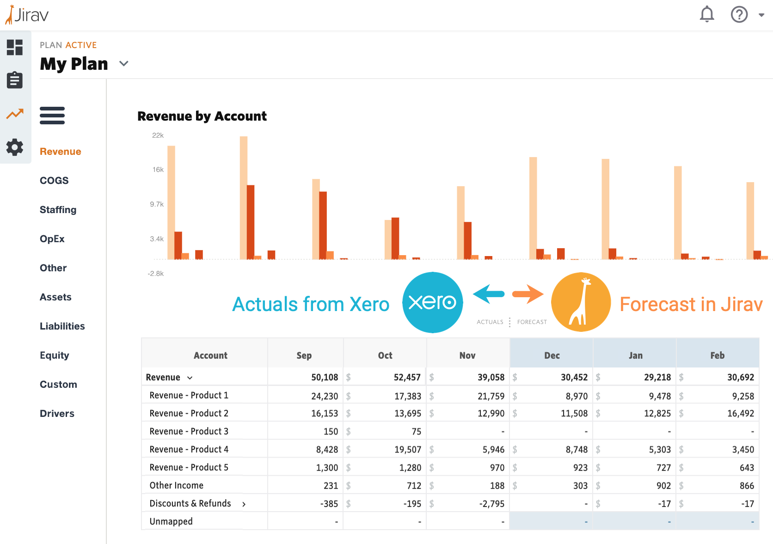Toggle the hamburger menu icon
Image resolution: width=773 pixels, height=544 pixels.
point(52,116)
